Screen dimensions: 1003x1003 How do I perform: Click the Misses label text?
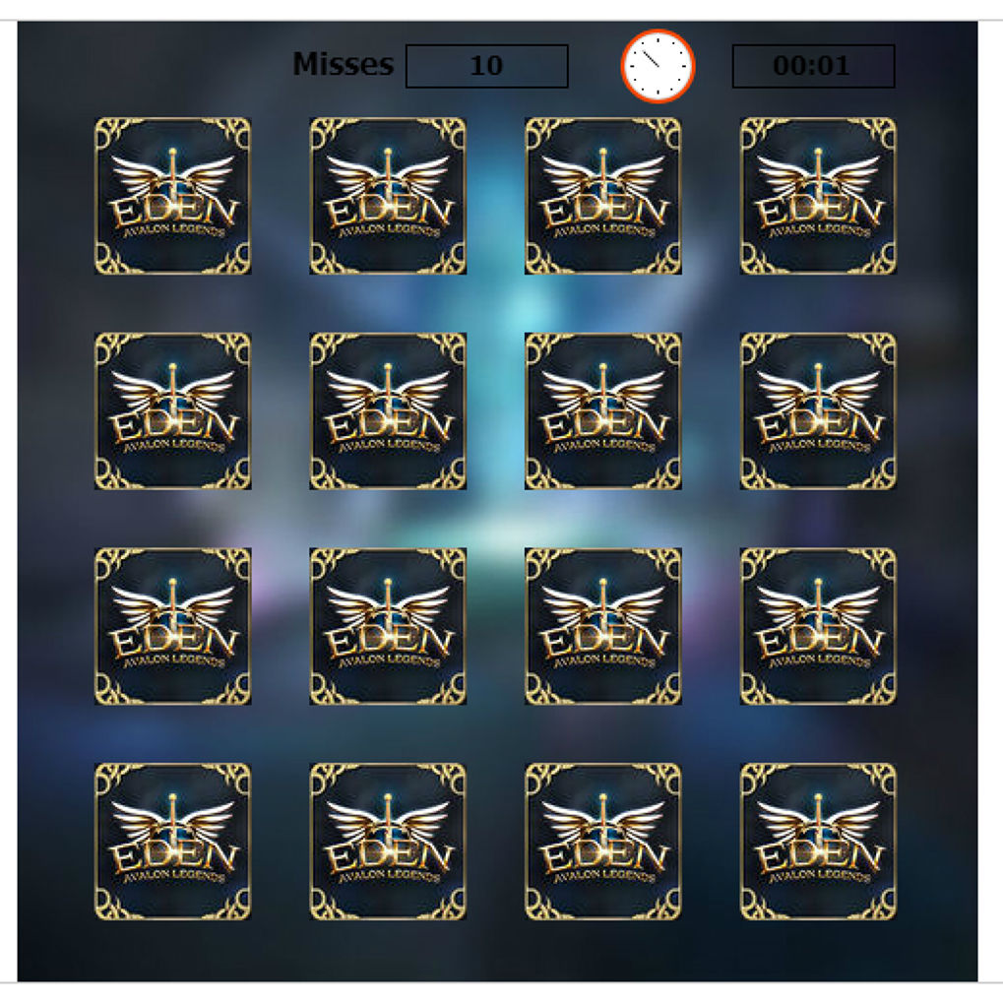(x=344, y=64)
